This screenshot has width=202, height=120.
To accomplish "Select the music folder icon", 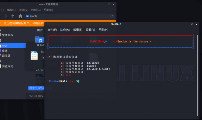I will (39, 39).
